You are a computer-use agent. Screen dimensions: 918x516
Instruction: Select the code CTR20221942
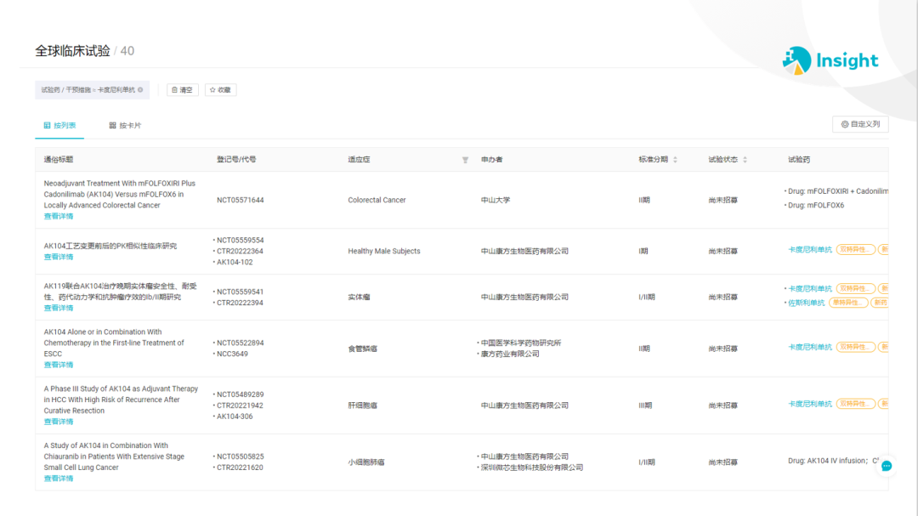click(240, 405)
